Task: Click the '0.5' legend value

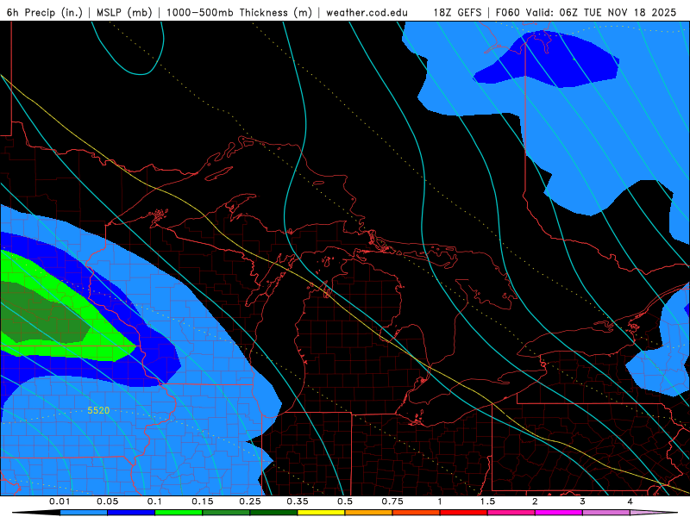Action: [x=345, y=501]
